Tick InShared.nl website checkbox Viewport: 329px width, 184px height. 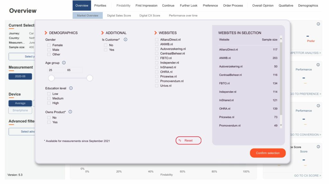(157, 67)
